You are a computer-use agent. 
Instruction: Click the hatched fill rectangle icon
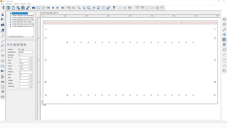click(157, 8)
